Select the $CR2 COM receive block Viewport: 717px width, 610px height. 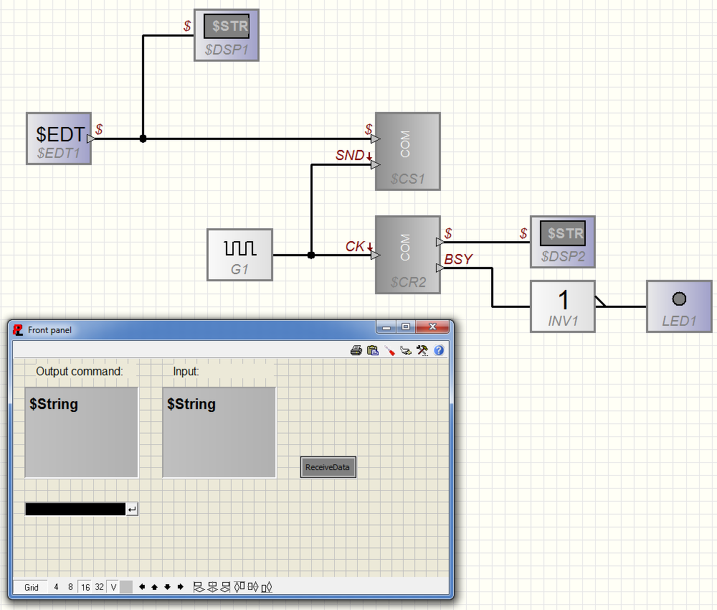tap(408, 255)
